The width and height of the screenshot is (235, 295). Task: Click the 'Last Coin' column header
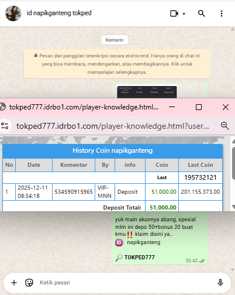coord(201,165)
